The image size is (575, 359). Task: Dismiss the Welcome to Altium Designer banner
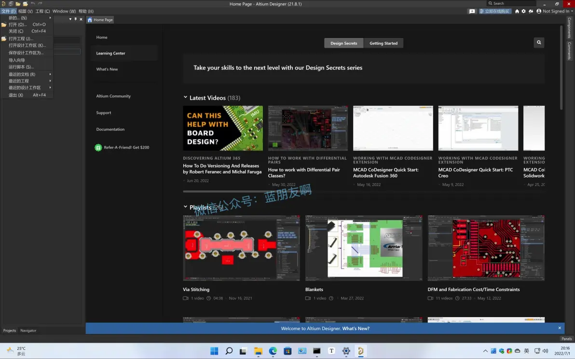pos(560,328)
